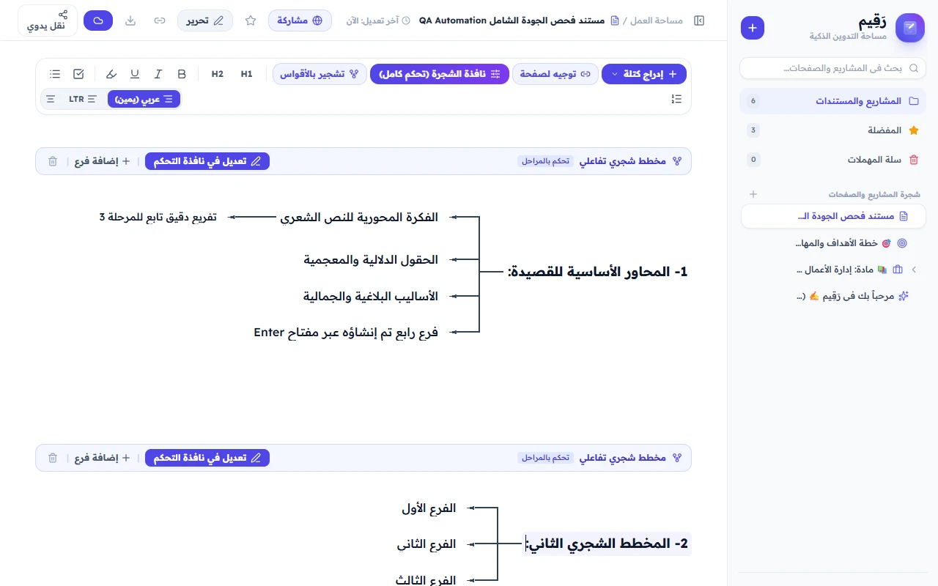This screenshot has height=586, width=938.
Task: Click the center alignment icon beside LTR
Action: 51,99
